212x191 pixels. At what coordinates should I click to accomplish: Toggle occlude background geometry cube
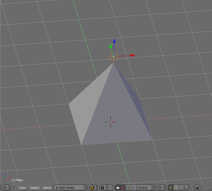(187, 188)
